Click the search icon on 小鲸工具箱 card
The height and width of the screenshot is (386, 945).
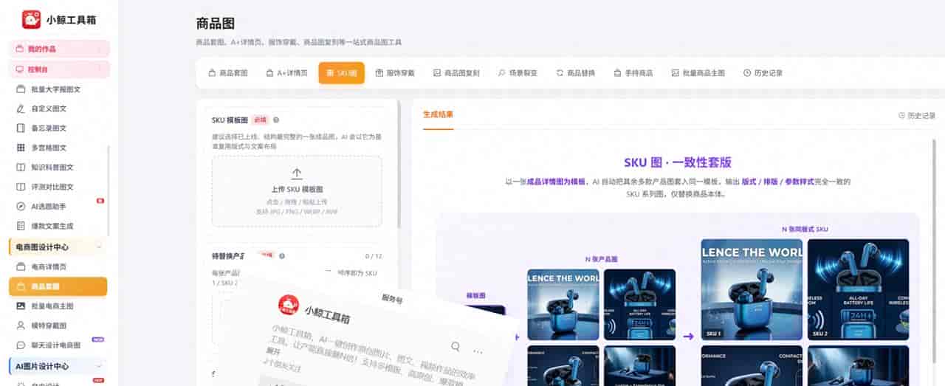pos(456,346)
